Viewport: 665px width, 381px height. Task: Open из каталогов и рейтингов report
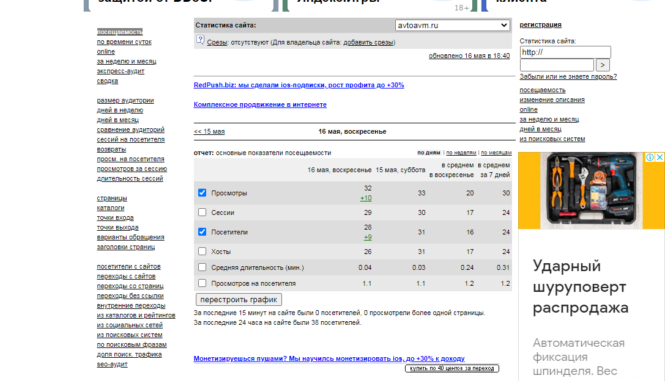pos(136,315)
